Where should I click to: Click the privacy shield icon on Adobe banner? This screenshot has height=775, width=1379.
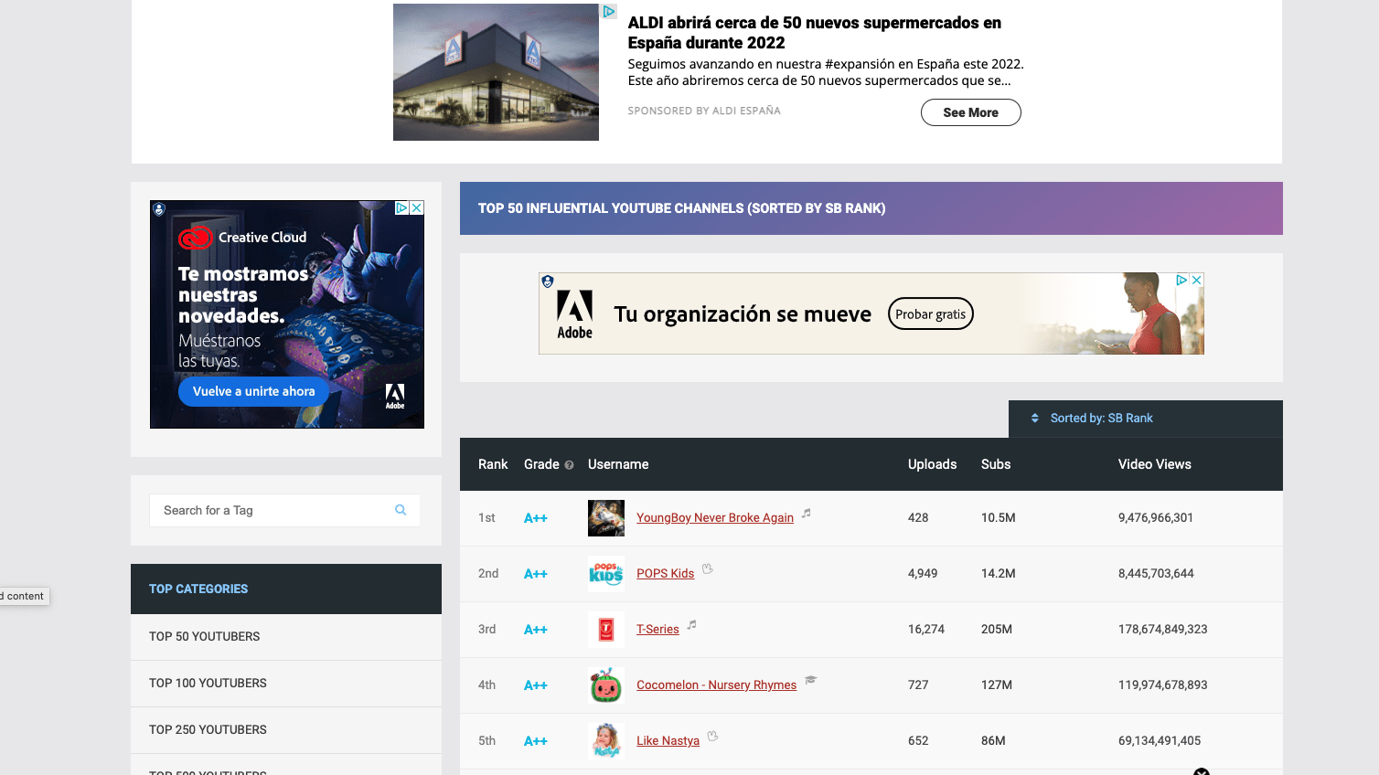coord(548,281)
